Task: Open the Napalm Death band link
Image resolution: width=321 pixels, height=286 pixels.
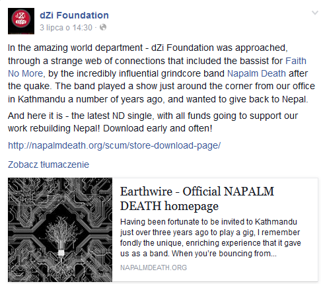Action: pyautogui.click(x=256, y=73)
